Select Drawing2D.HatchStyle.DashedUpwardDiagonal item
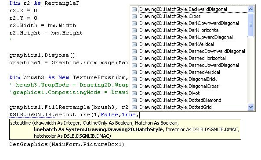Image resolution: width=261 pixels, height=160 pixels. pos(189,65)
